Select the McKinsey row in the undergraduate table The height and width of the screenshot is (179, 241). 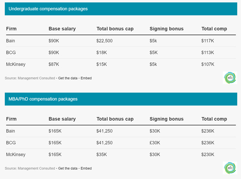(121, 64)
